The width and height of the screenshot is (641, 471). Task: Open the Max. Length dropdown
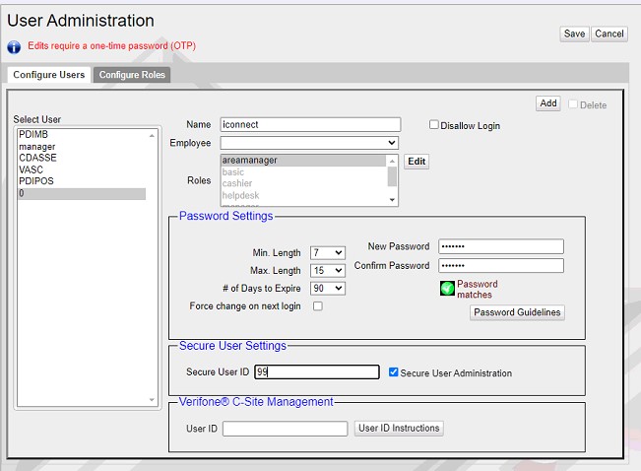coord(327,270)
